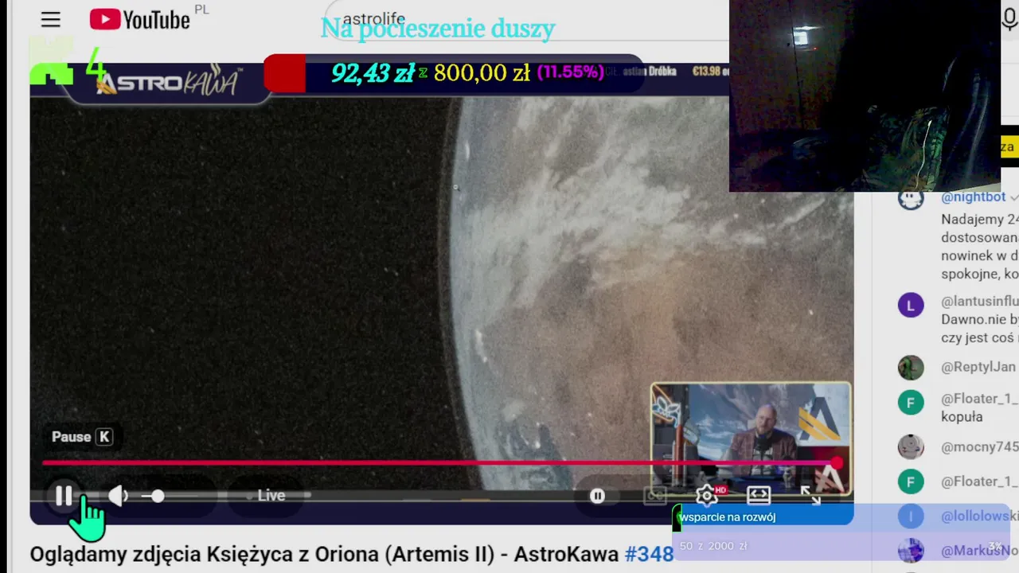Open @mocny745's avatar in chat
The image size is (1019, 573).
pyautogui.click(x=911, y=446)
